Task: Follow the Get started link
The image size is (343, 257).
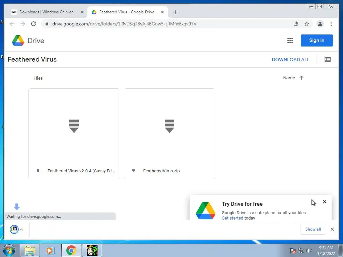Action: [232, 218]
